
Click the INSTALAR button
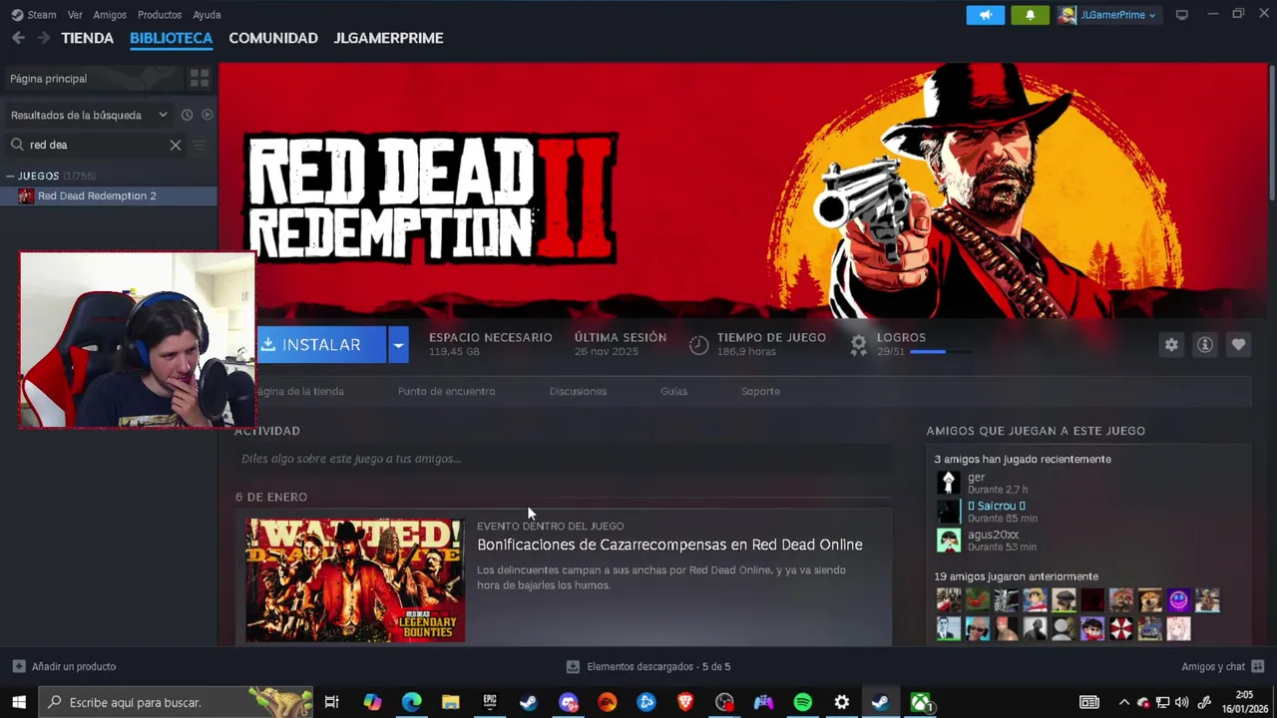pos(321,345)
